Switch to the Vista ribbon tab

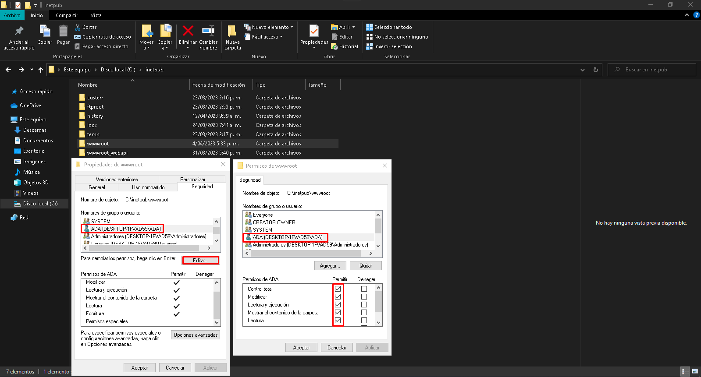coord(96,15)
